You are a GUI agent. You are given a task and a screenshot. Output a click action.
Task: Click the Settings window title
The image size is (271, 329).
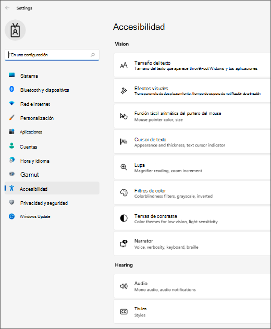click(24, 8)
